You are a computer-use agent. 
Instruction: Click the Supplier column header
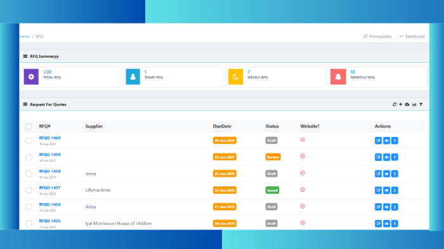click(94, 126)
